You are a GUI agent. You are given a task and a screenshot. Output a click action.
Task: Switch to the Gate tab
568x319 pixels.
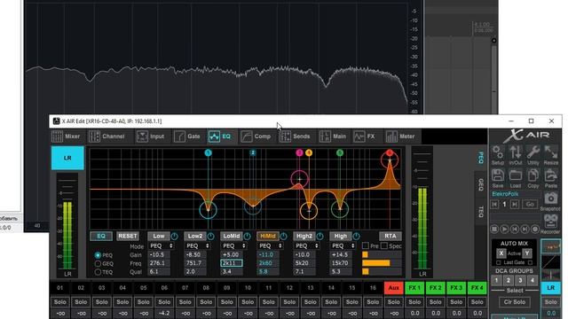click(187, 136)
